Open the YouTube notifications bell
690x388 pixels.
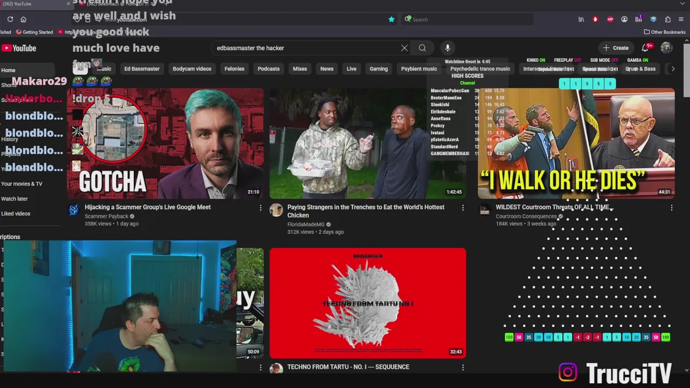click(646, 48)
